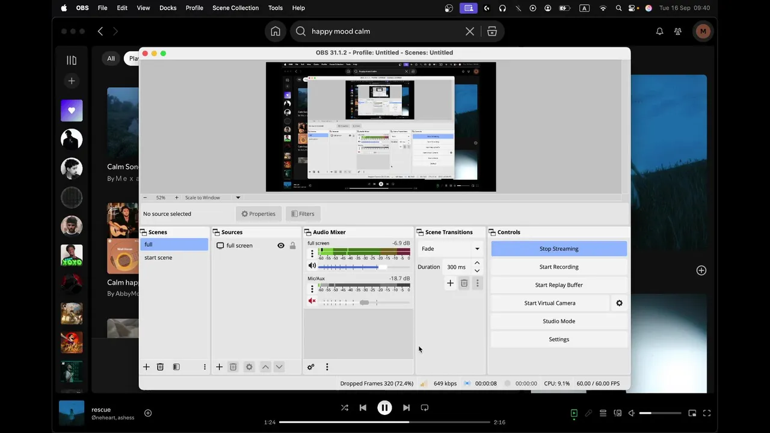Zoom out preview with minus button
Image resolution: width=770 pixels, height=433 pixels.
click(x=145, y=197)
